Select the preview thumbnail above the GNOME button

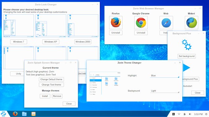[83, 53]
